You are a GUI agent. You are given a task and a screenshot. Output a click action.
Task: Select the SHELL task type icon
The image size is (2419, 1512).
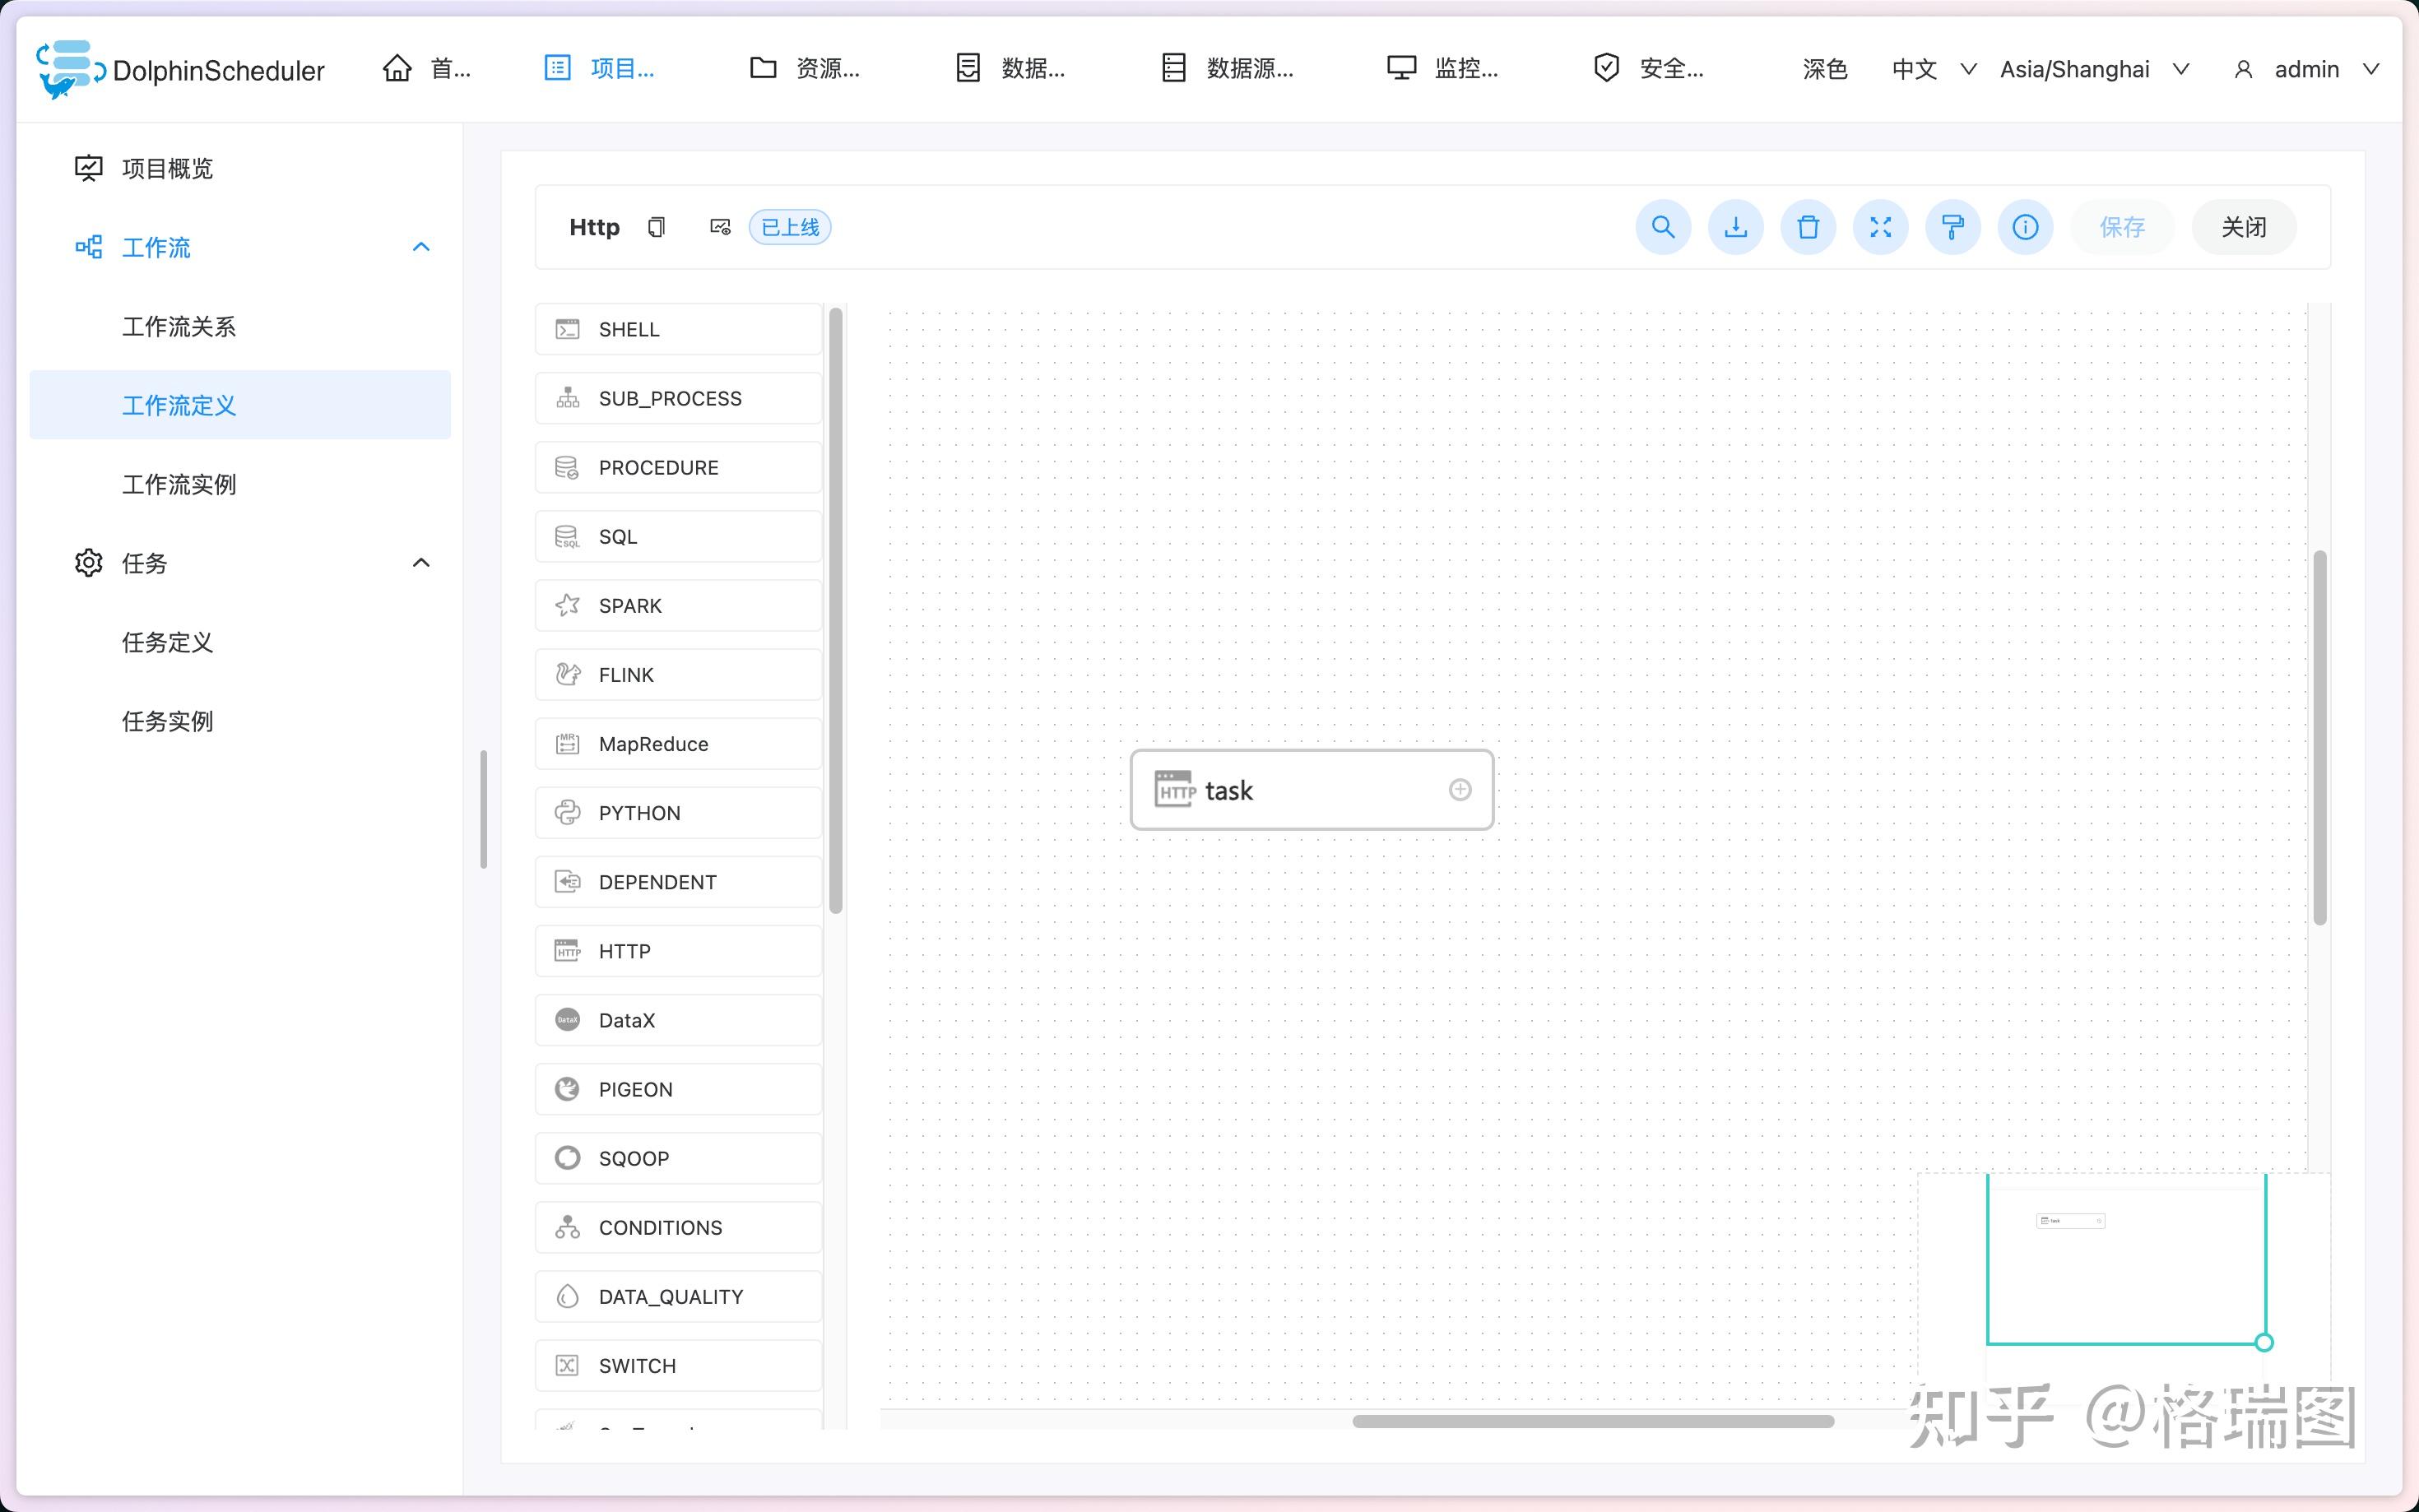coord(567,328)
